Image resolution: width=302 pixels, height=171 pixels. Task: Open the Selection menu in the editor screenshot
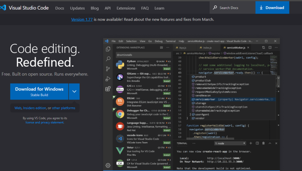pyautogui.click(x=131, y=41)
